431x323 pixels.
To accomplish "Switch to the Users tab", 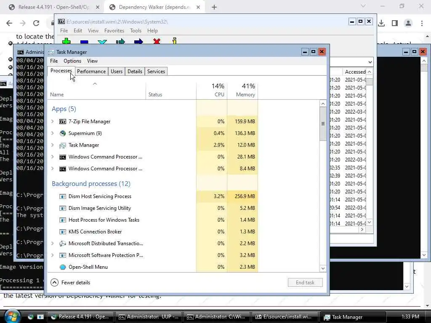I will point(117,71).
